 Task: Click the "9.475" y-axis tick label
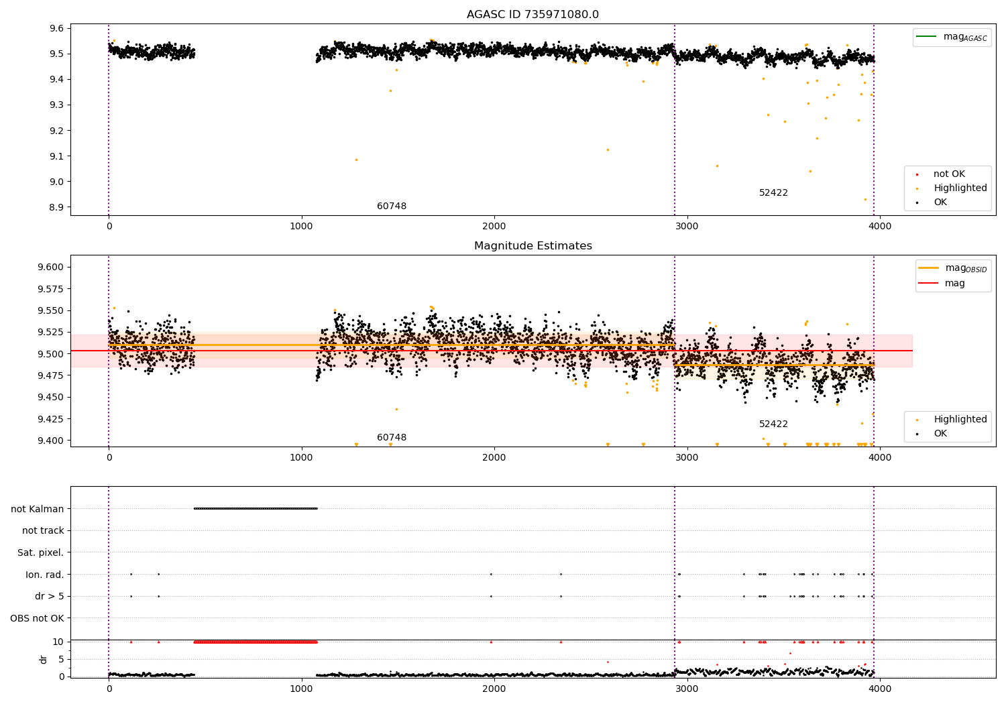51,375
